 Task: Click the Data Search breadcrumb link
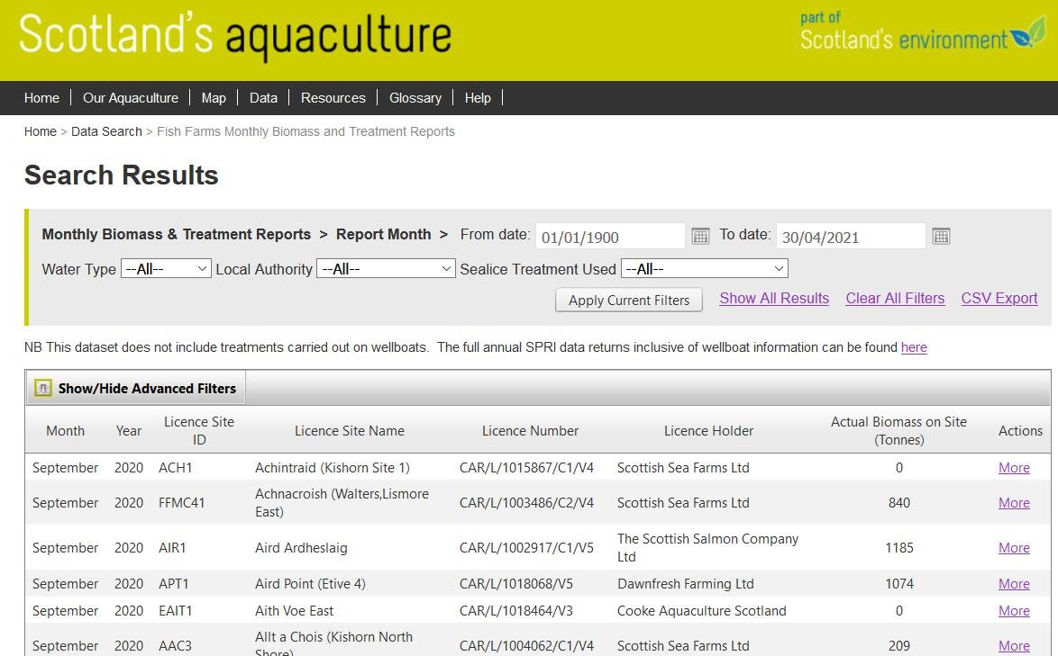pos(106,131)
